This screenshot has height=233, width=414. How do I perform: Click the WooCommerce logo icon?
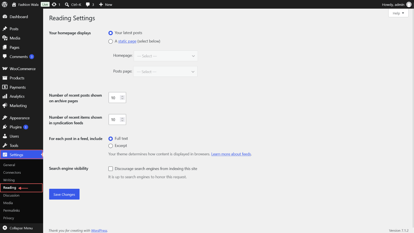pyautogui.click(x=5, y=68)
